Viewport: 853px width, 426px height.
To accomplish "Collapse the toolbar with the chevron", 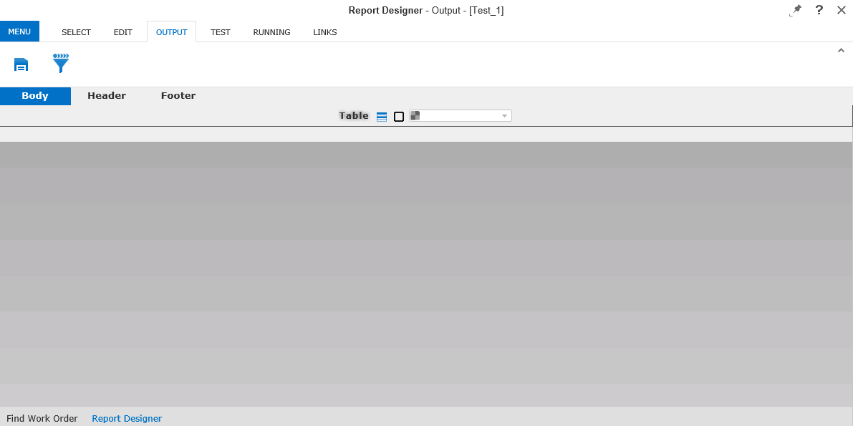I will click(841, 50).
